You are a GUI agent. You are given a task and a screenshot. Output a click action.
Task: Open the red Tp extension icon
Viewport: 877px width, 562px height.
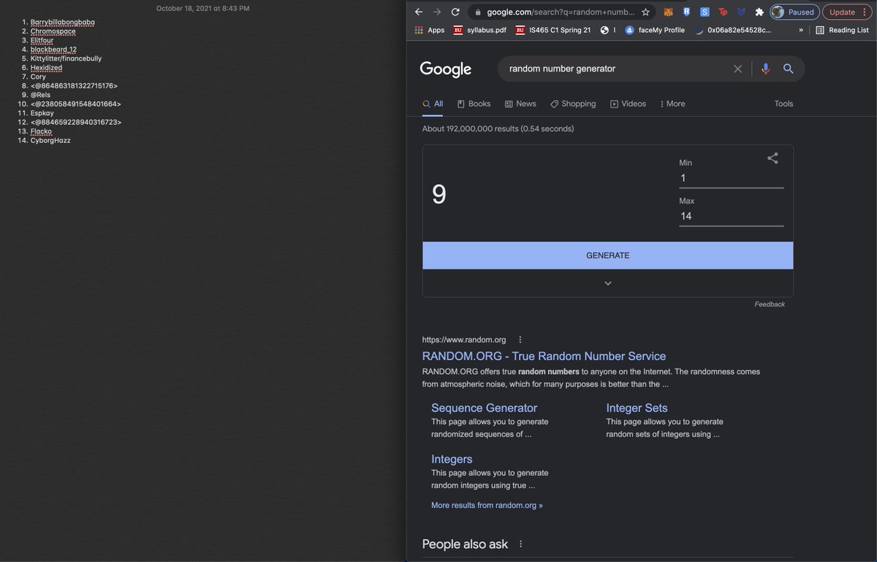(723, 12)
